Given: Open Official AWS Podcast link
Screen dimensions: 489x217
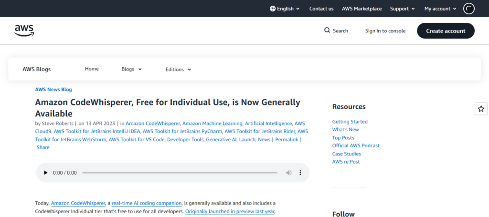Looking at the screenshot, I should 356,146.
